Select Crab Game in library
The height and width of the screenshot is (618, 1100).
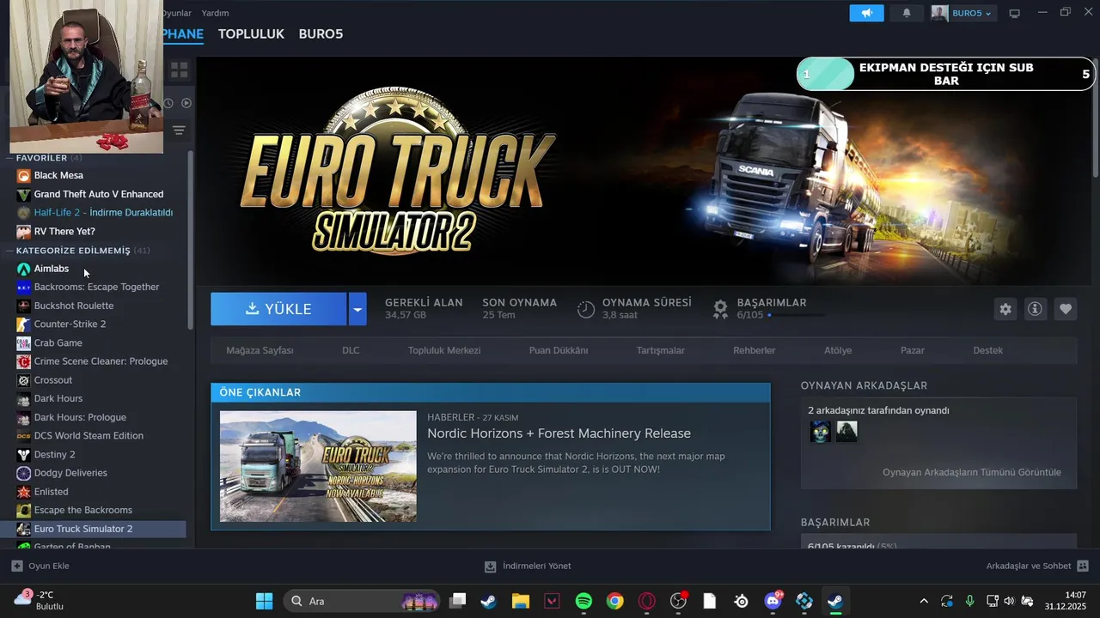(58, 343)
